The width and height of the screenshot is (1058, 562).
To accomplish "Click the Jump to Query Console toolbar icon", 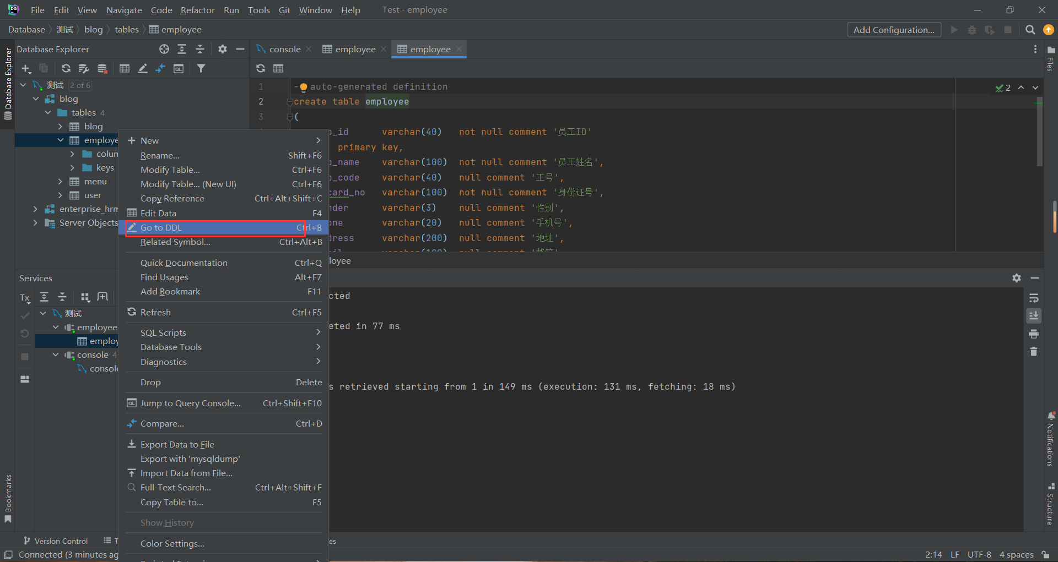I will click(179, 68).
